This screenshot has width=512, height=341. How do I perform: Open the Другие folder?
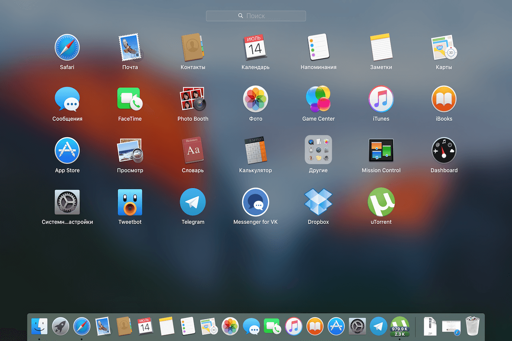(x=318, y=150)
